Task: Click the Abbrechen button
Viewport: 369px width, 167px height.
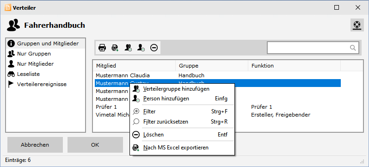Action: click(x=35, y=145)
